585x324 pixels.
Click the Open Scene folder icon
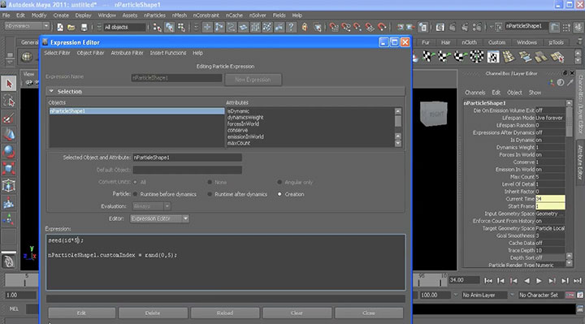[x=71, y=28]
